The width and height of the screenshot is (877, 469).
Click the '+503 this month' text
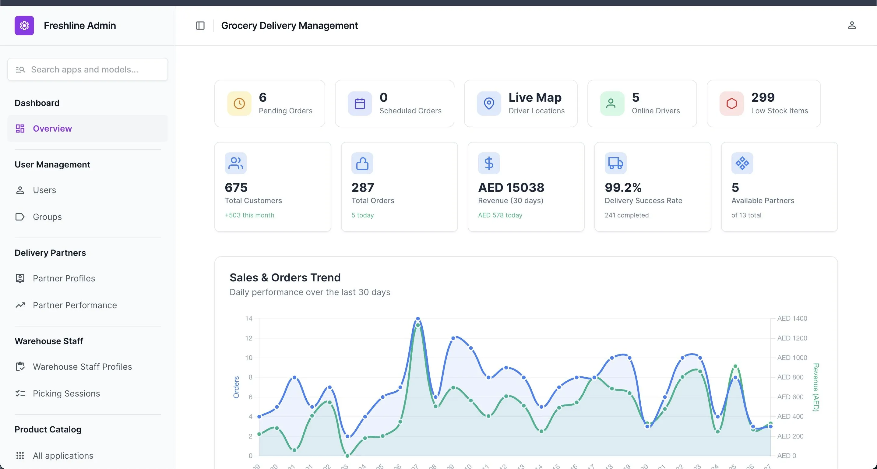click(x=250, y=215)
